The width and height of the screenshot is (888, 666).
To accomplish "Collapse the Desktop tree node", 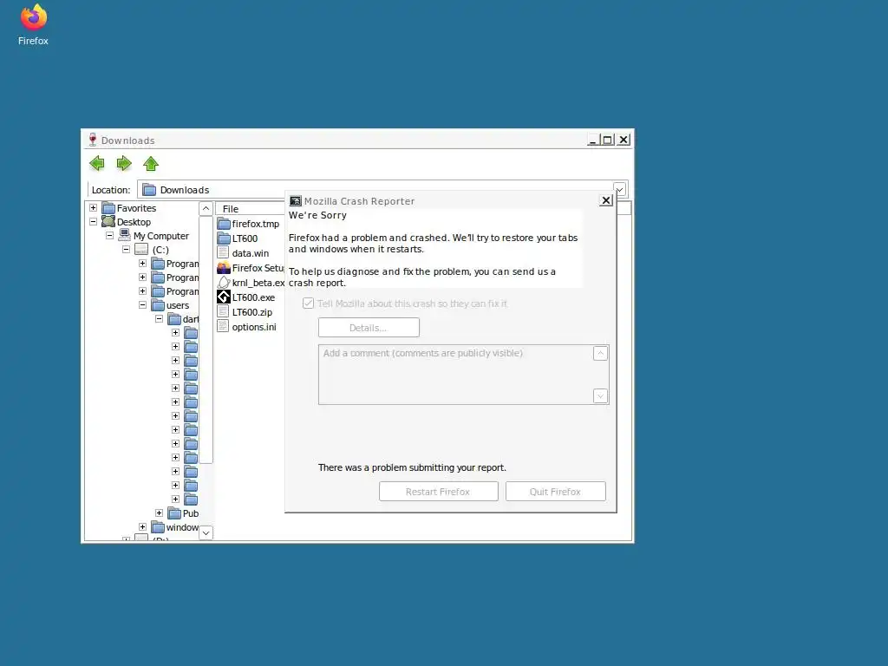I will tap(94, 222).
